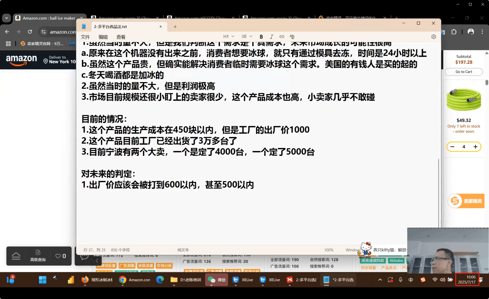The image size is (489, 299).
Task: Open the 查看 menu
Action: click(121, 37)
